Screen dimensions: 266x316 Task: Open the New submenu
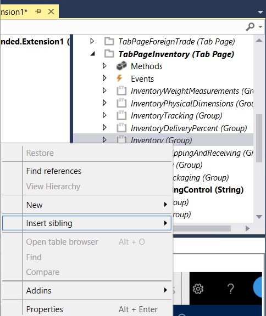[x=87, y=205]
